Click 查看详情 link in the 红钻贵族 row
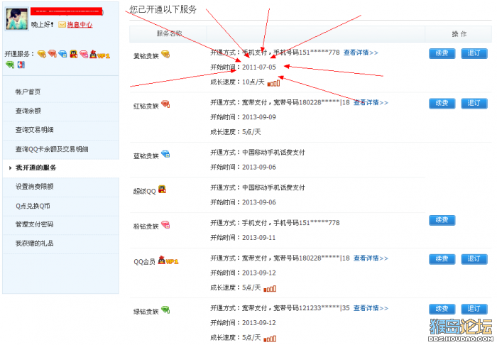The width and height of the screenshot is (497, 345). [x=371, y=102]
